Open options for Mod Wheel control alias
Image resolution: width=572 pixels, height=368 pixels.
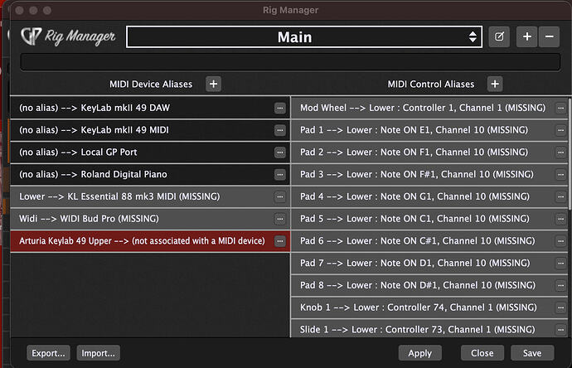point(560,108)
